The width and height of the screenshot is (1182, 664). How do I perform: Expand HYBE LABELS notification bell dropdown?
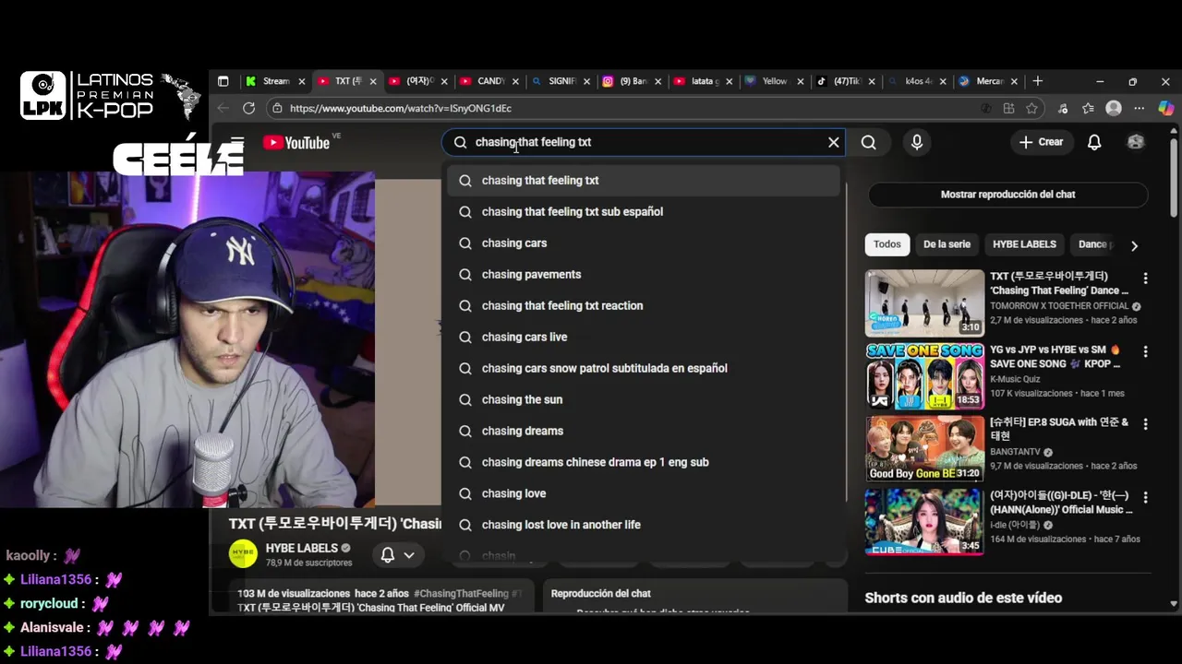point(398,554)
